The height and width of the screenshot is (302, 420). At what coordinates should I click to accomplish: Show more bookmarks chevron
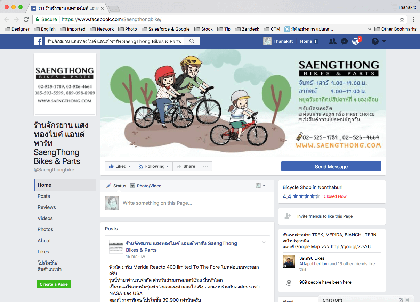pos(369,29)
